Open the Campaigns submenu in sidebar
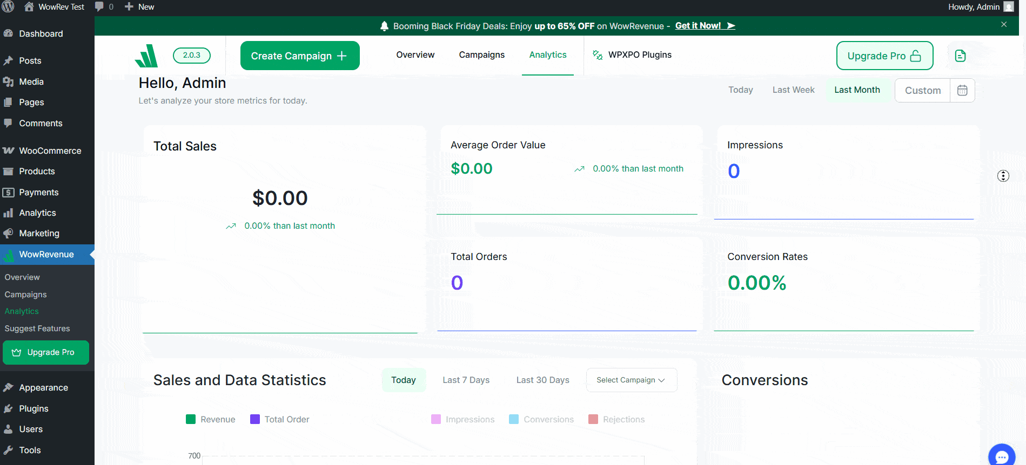The image size is (1026, 465). [x=25, y=295]
